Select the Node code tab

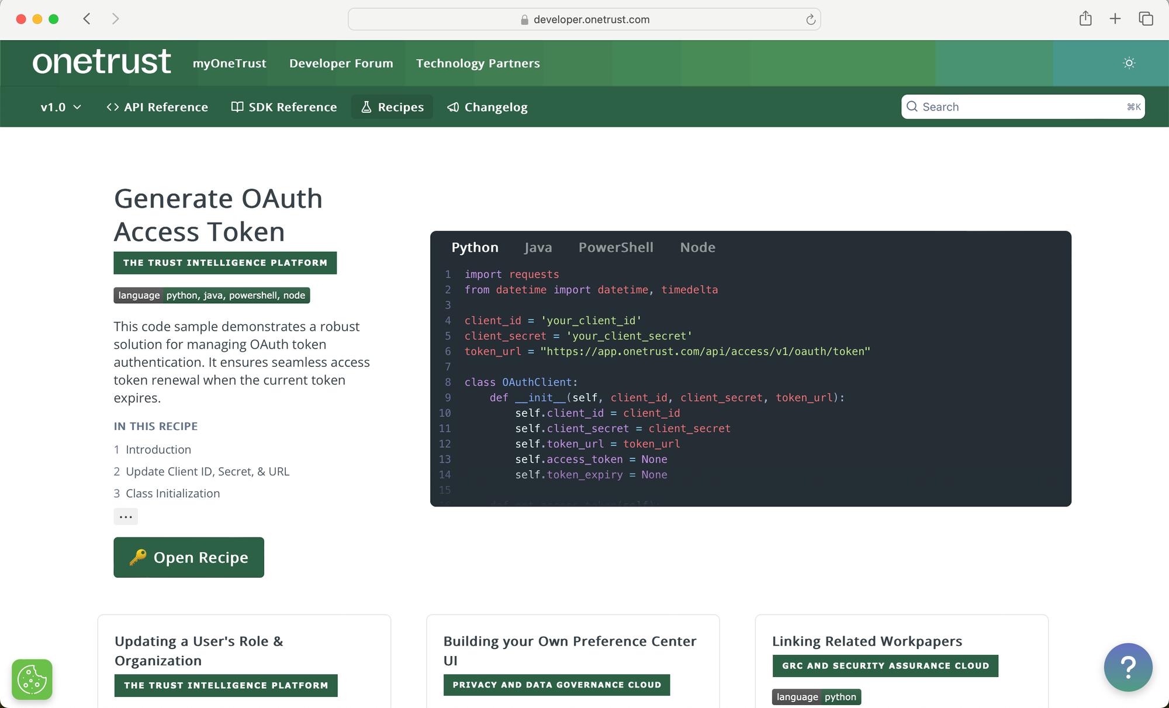(x=697, y=247)
